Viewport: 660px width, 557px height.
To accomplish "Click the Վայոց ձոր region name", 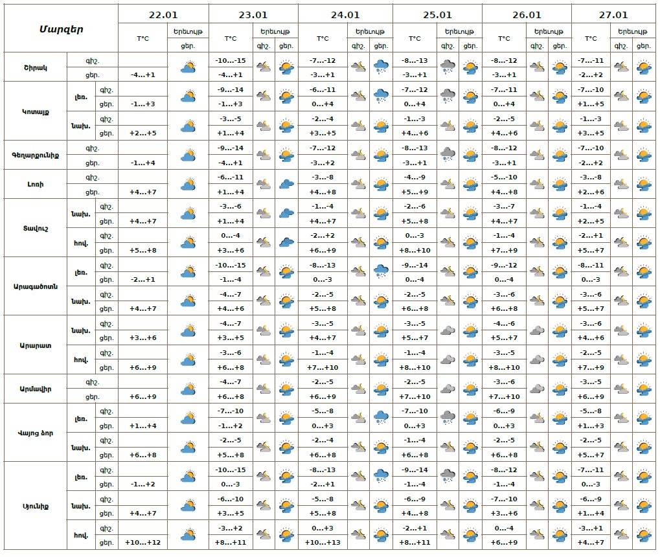I will click(x=36, y=433).
